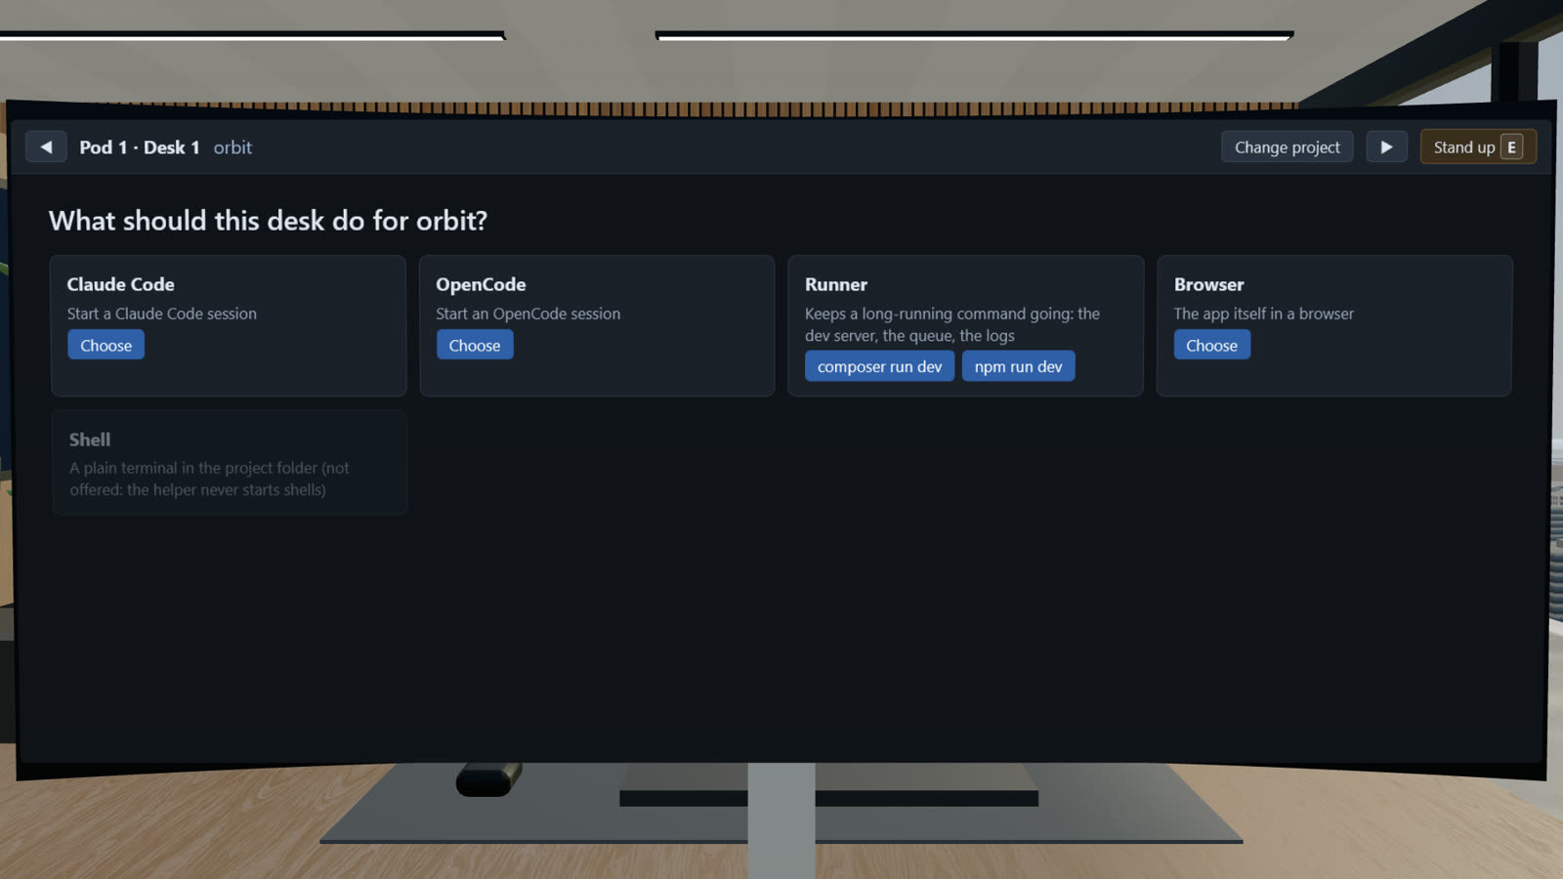
Task: Click the heading 'What should this desk do for orbit?'
Action: 268,221
